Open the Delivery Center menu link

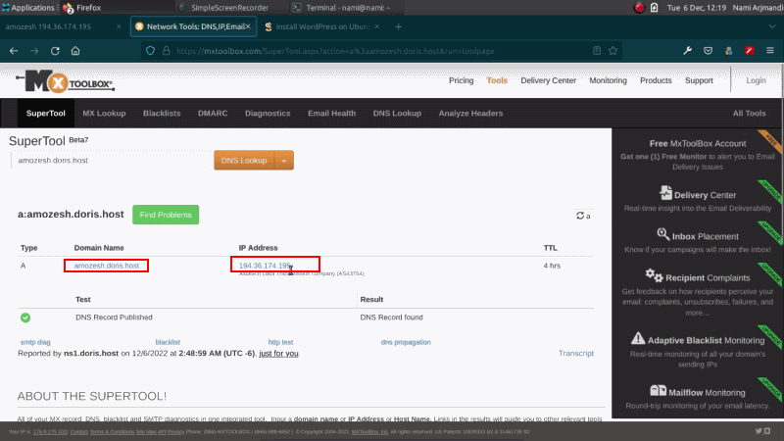pyautogui.click(x=548, y=80)
